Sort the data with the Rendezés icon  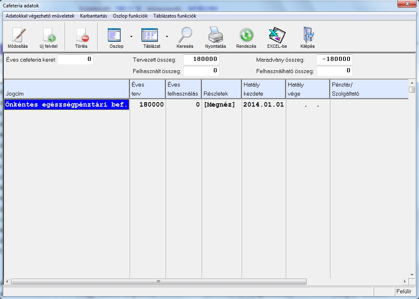pos(246,36)
